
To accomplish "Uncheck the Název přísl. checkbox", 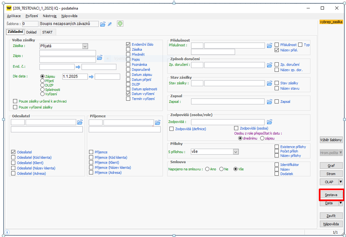I will (x=277, y=50).
